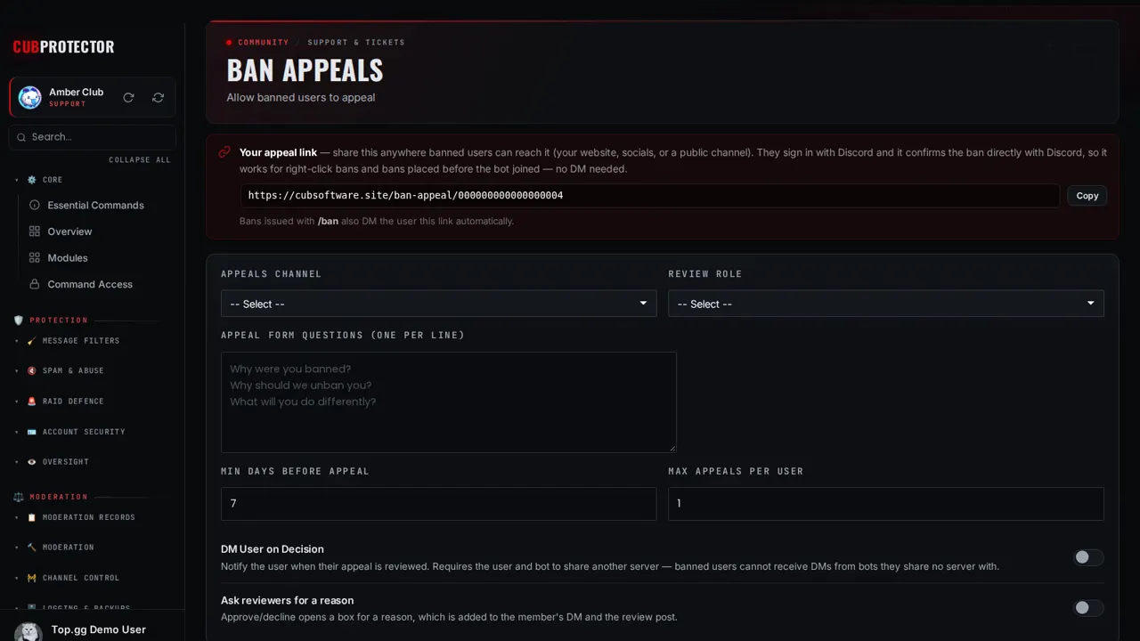Click the Overview grid icon

click(35, 231)
